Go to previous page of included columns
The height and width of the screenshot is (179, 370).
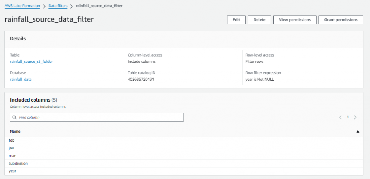(340, 117)
